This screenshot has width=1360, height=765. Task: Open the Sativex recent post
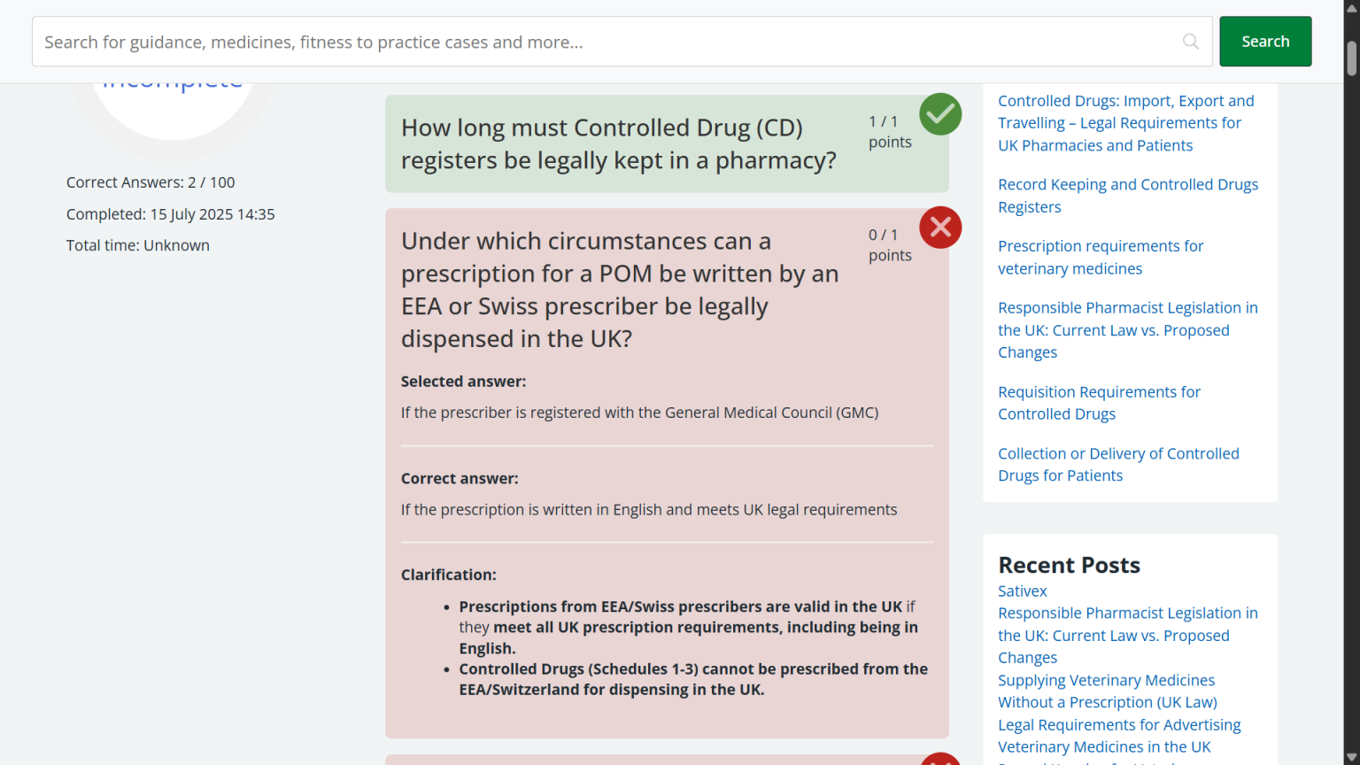click(x=1022, y=591)
